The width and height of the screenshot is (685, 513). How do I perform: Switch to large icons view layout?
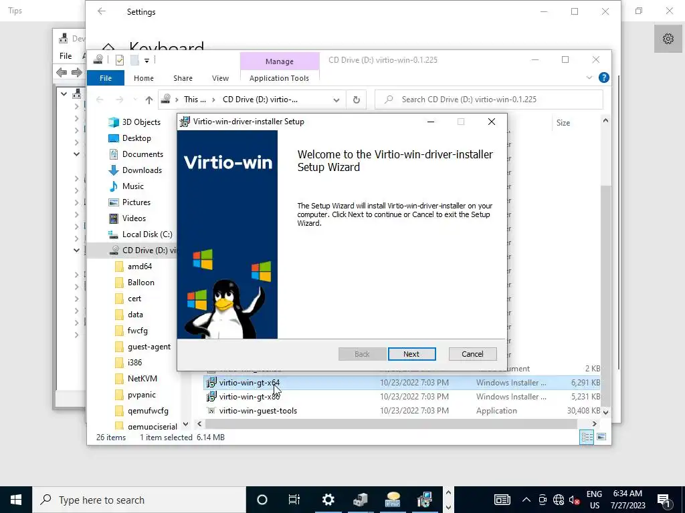pos(601,437)
